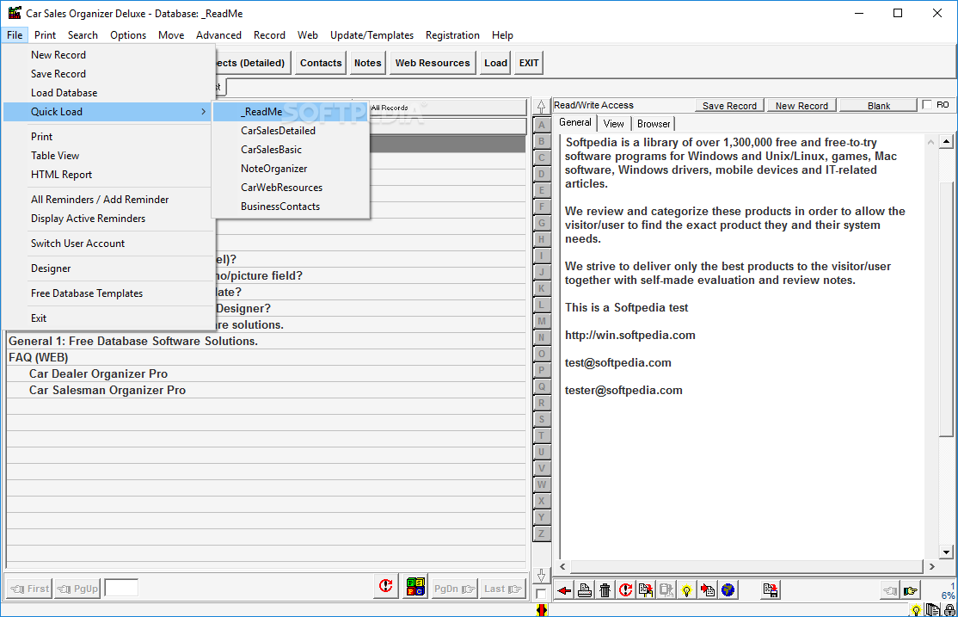Click Save Record button in record panel
Screen dimensions: 958x617
729,105
